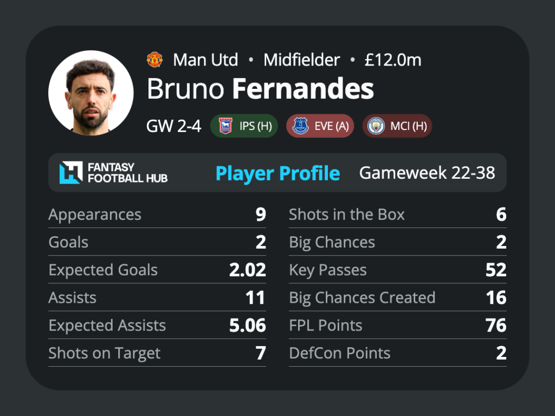
Task: Select the Expected Goals stat row
Action: pos(157,270)
